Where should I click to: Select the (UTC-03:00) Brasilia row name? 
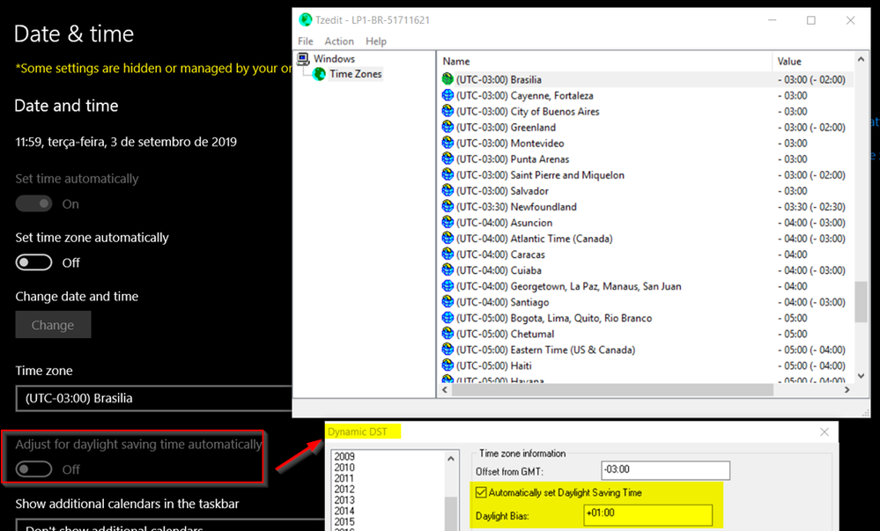pyautogui.click(x=499, y=80)
